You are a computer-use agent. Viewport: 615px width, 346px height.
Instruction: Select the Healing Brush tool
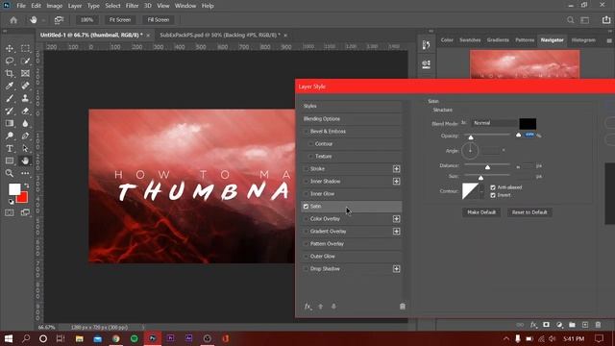coord(25,86)
